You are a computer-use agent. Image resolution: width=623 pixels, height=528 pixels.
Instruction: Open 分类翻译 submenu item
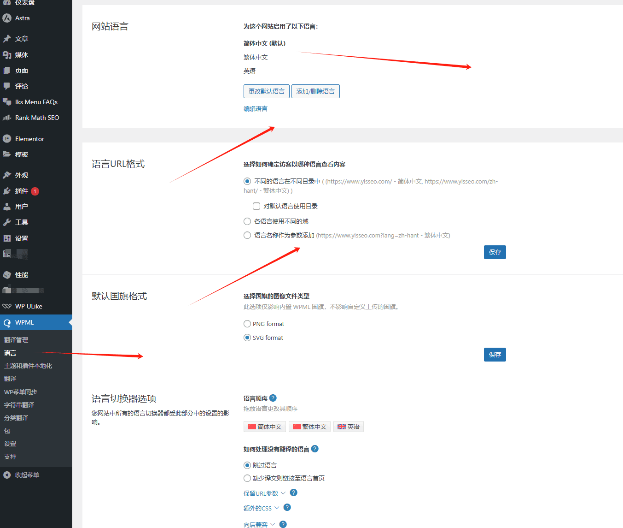16,418
